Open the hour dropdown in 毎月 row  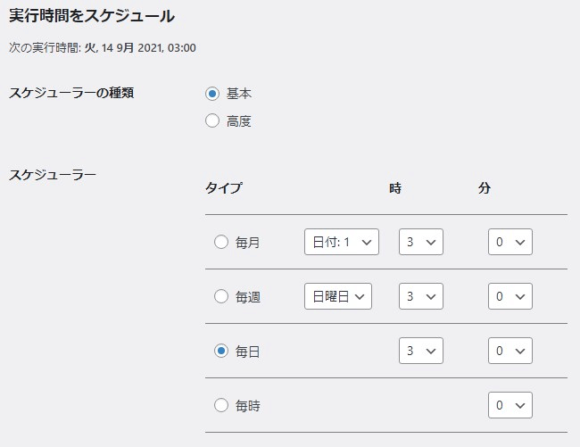[421, 242]
